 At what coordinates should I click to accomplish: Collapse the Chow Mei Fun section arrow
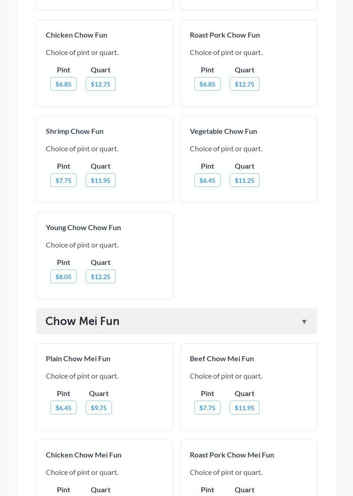(304, 322)
